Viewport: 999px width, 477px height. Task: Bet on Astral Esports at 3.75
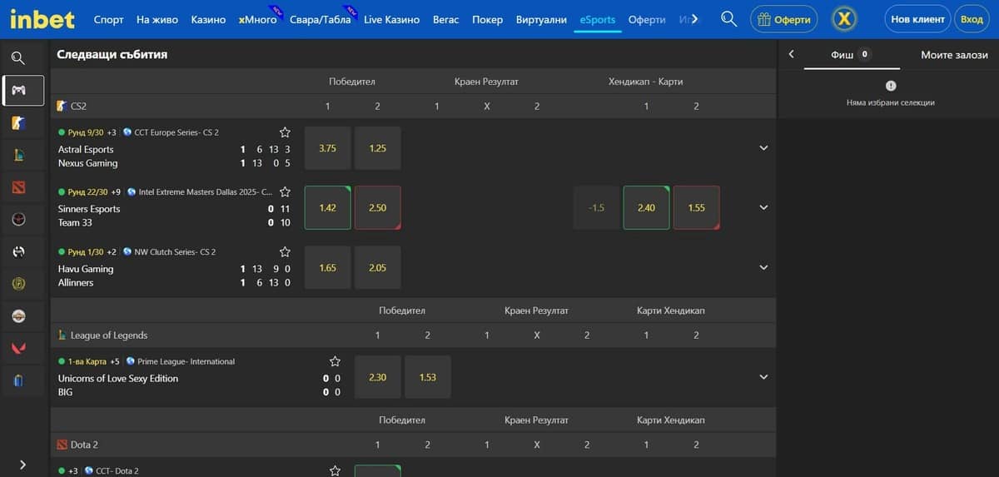pyautogui.click(x=328, y=148)
